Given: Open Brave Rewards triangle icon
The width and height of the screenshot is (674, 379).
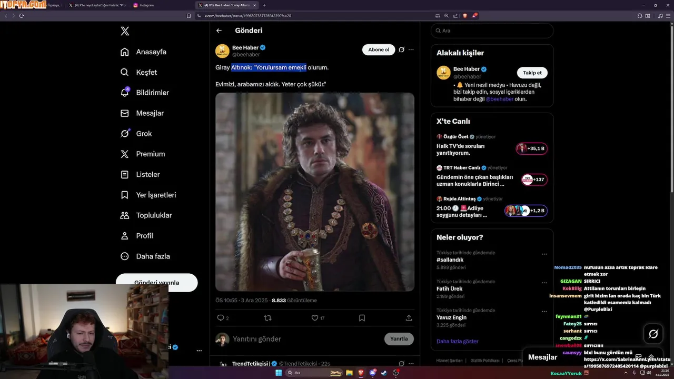Looking at the screenshot, I should (x=474, y=16).
